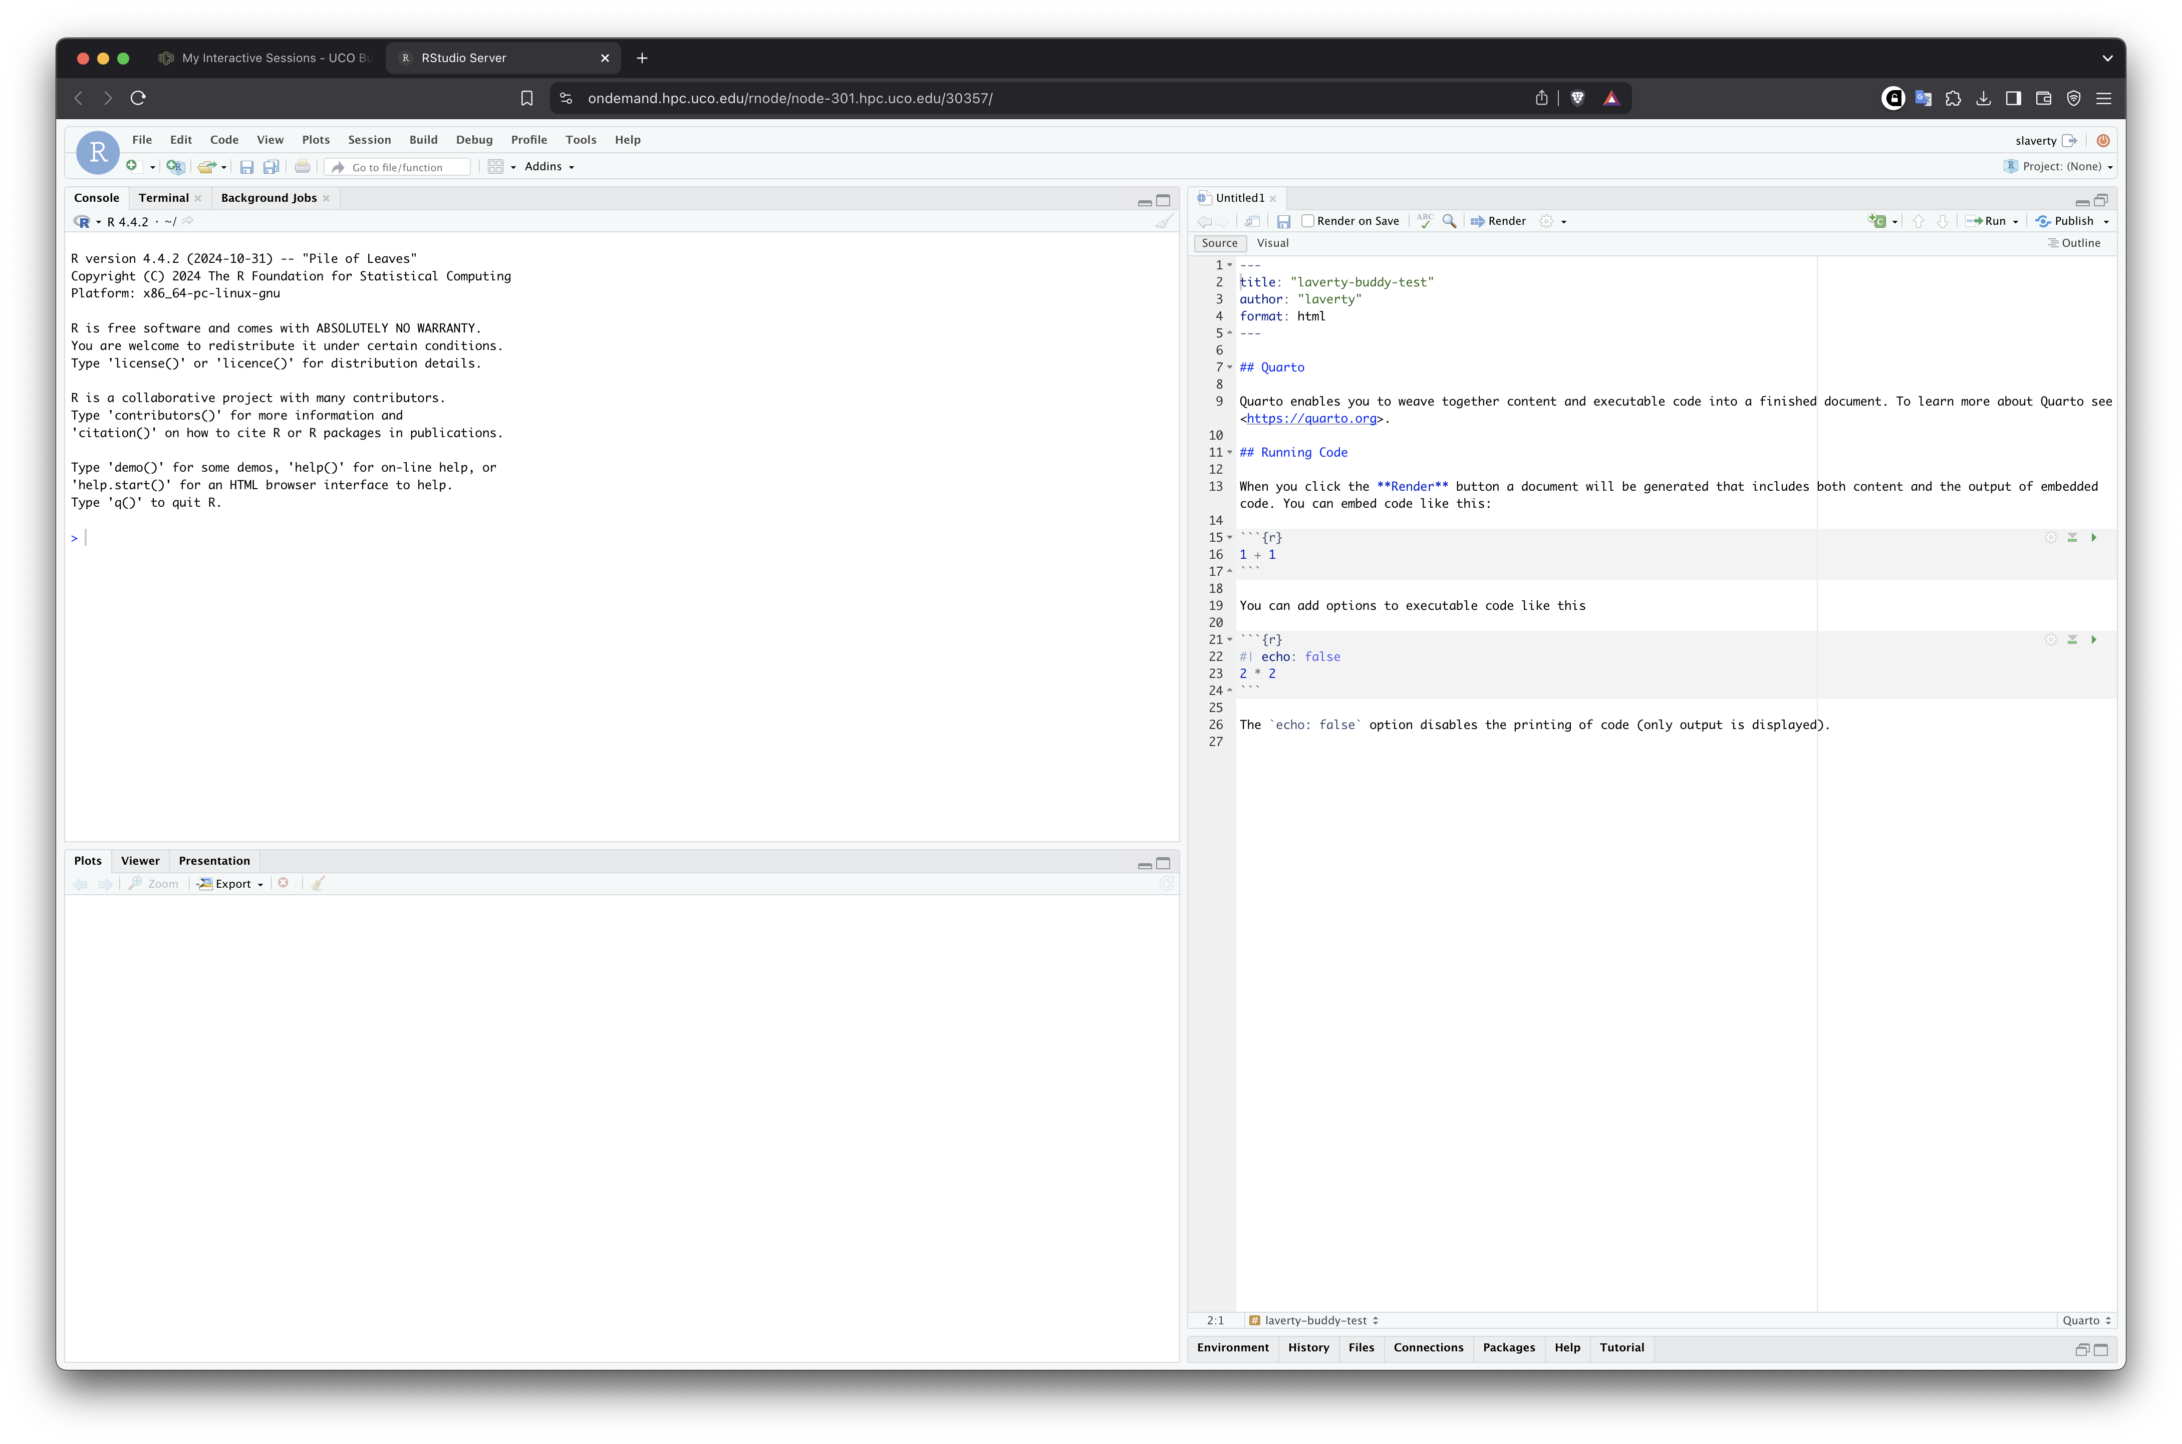
Task: Open the Session menu
Action: click(x=369, y=140)
